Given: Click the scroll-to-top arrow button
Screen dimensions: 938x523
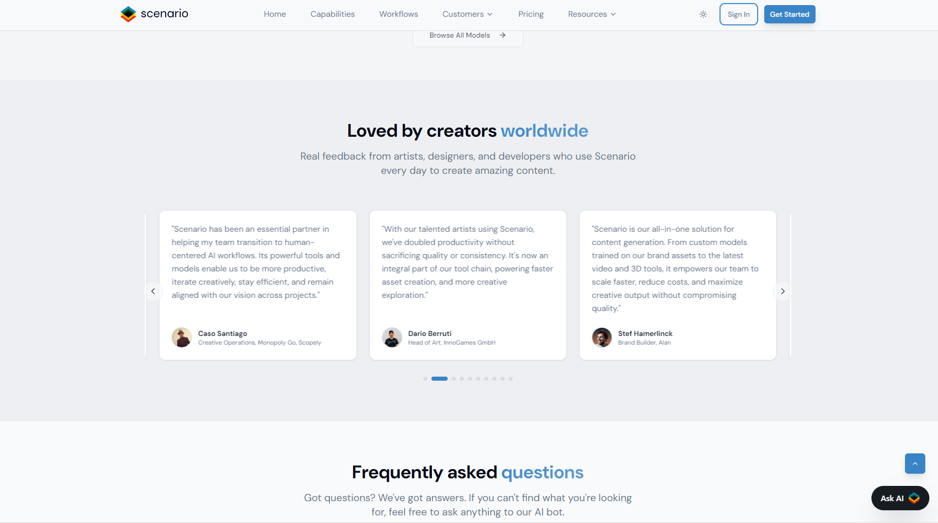Looking at the screenshot, I should (x=915, y=464).
